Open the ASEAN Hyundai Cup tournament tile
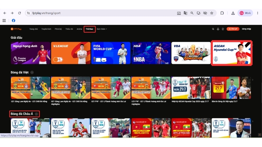The image size is (262, 147). 232,53
